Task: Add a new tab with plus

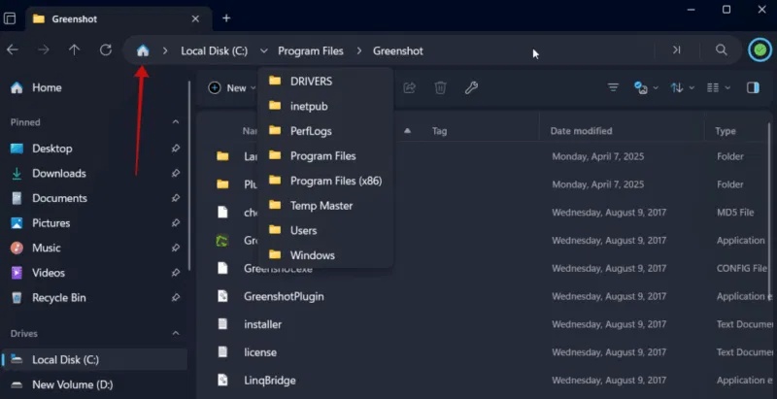Action: tap(226, 18)
